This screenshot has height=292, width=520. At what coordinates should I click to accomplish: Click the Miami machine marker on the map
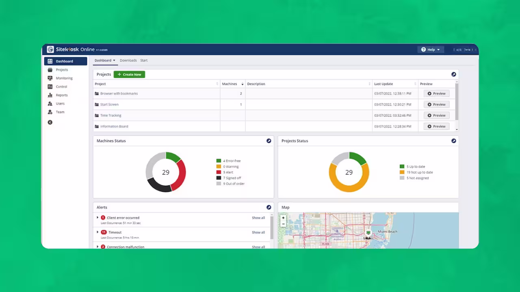(x=368, y=233)
